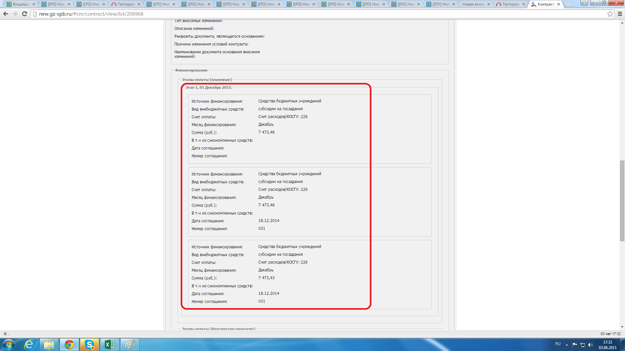Image resolution: width=625 pixels, height=351 pixels.
Task: Bookmark this page with star icon
Action: coord(610,14)
